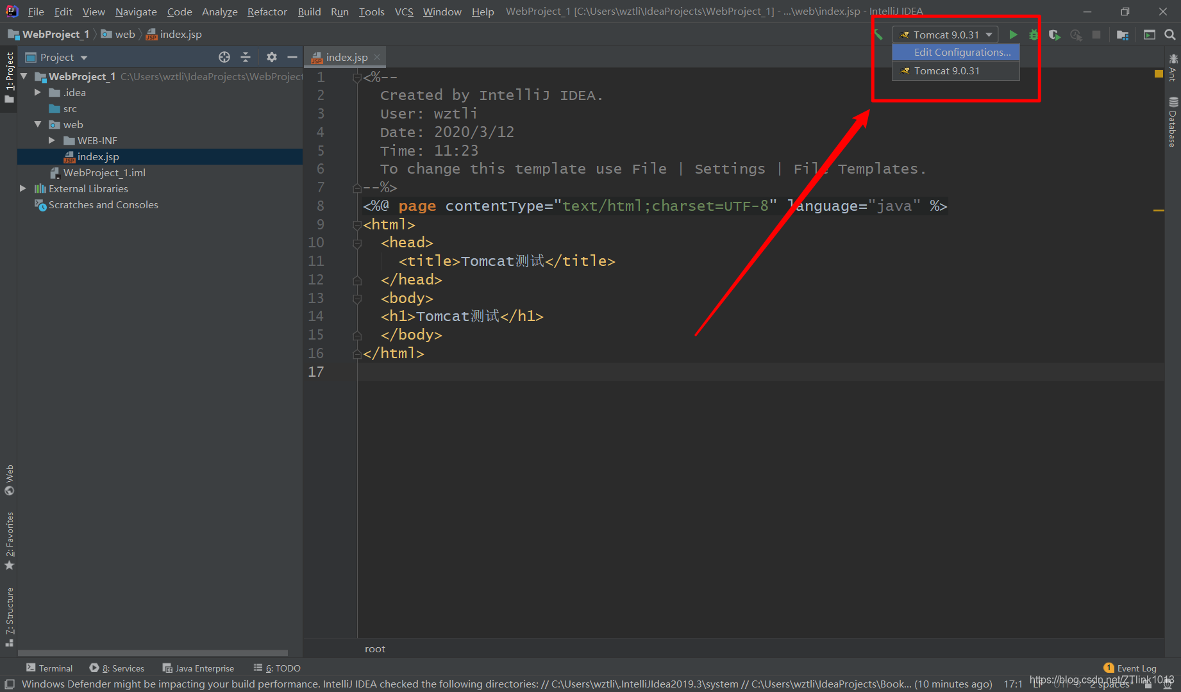Close the index.jsp editor tab

coord(377,57)
